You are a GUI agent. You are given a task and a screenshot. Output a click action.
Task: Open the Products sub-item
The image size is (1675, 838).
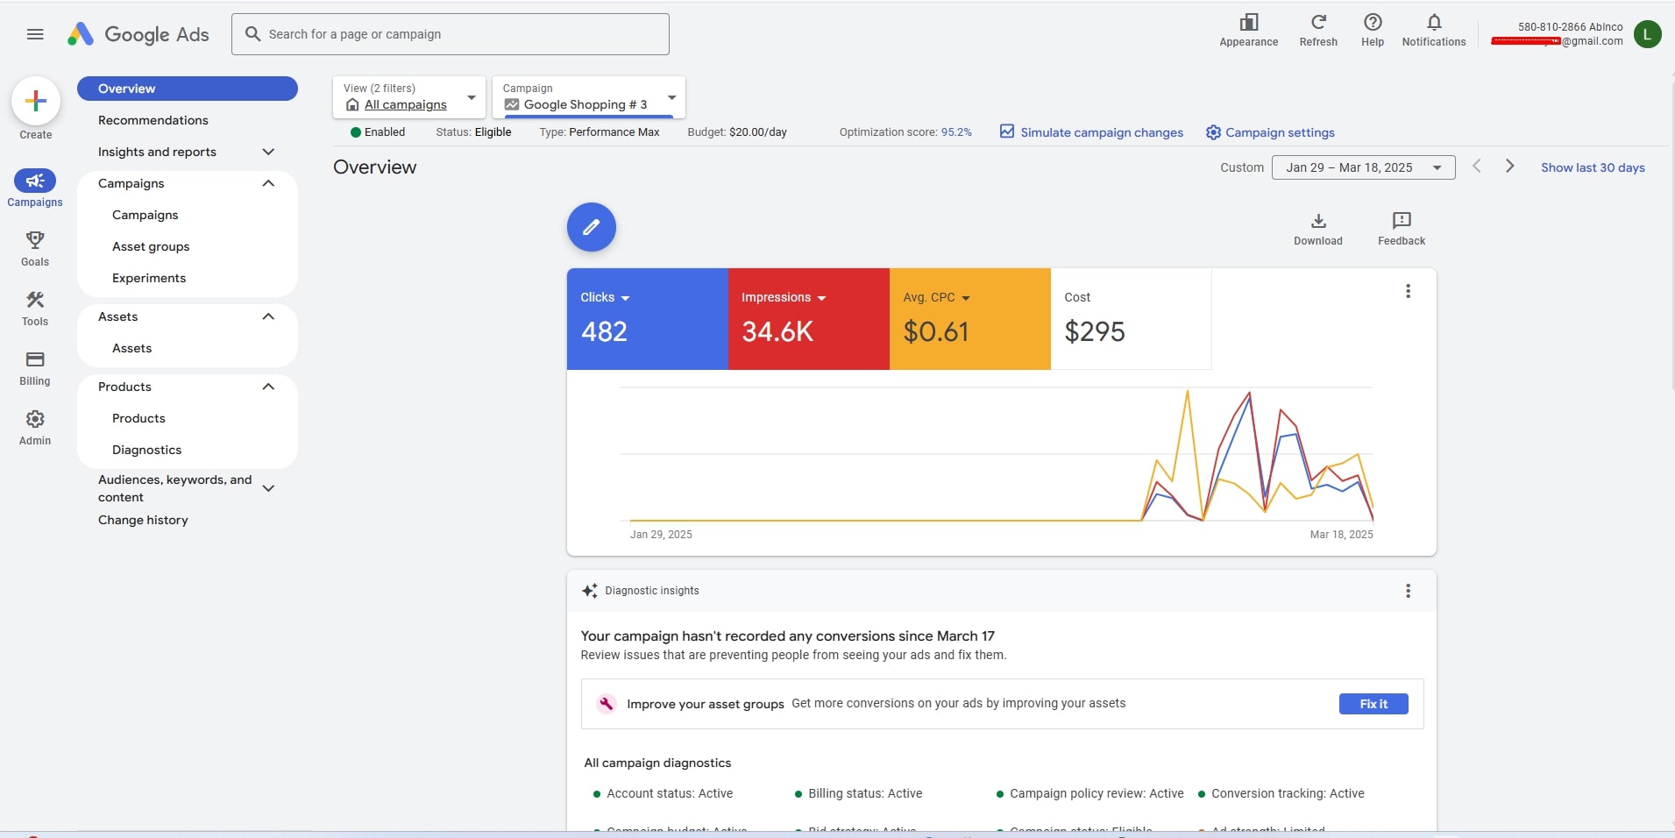138,418
